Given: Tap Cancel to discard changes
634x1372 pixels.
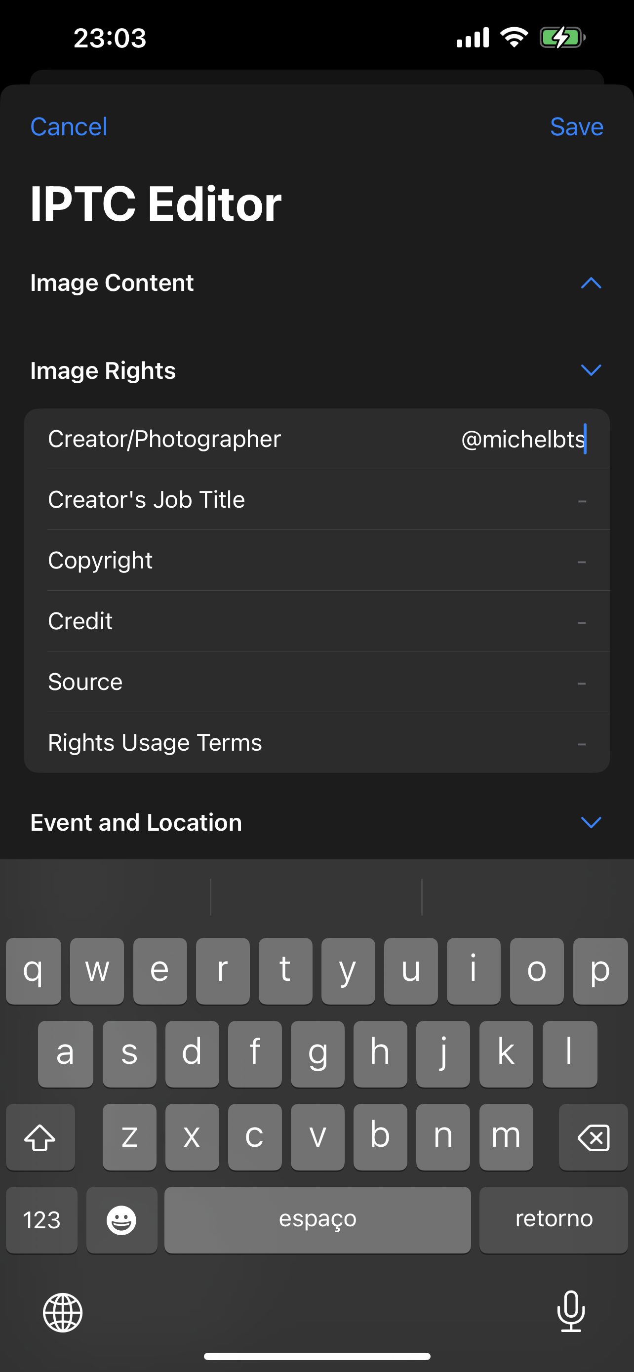Looking at the screenshot, I should (x=69, y=127).
